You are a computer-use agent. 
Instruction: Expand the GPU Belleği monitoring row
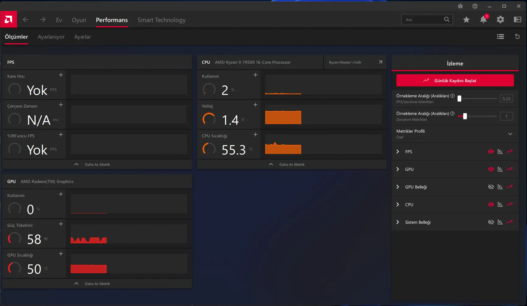pos(398,187)
